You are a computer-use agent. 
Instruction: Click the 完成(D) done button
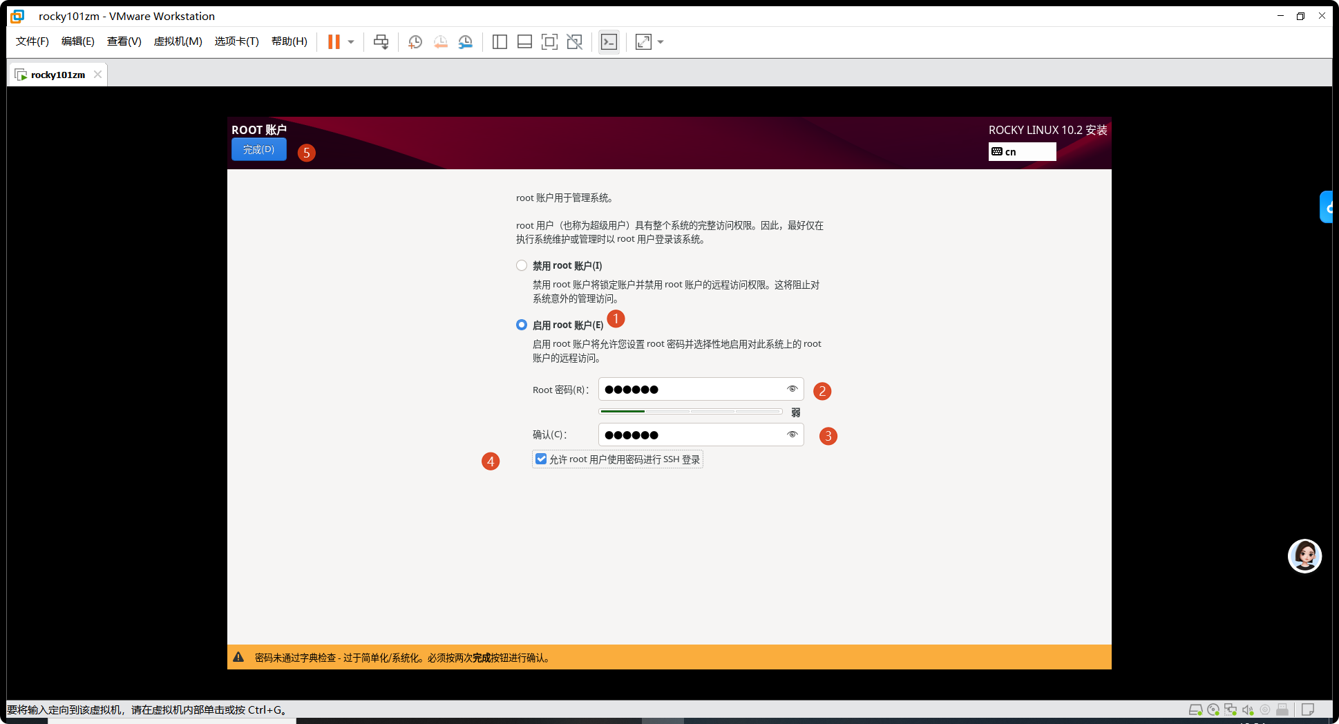[x=259, y=149]
